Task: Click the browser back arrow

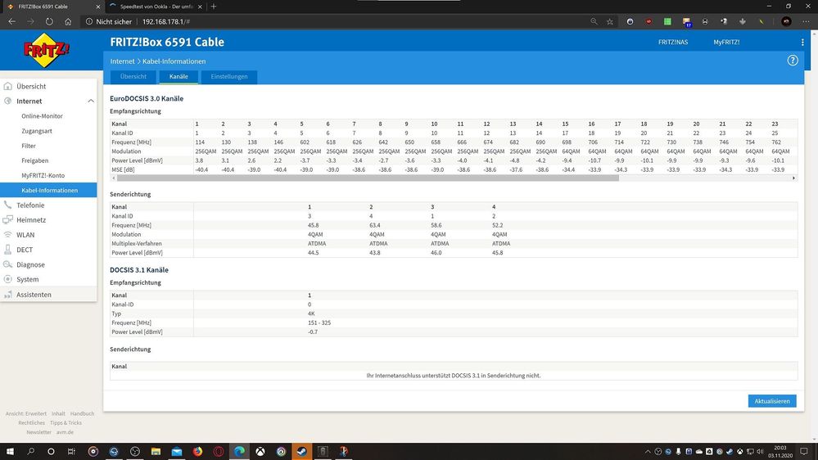Action: coord(12,21)
